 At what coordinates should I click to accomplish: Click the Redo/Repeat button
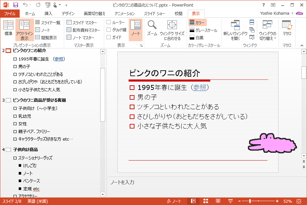(x=38, y=5)
